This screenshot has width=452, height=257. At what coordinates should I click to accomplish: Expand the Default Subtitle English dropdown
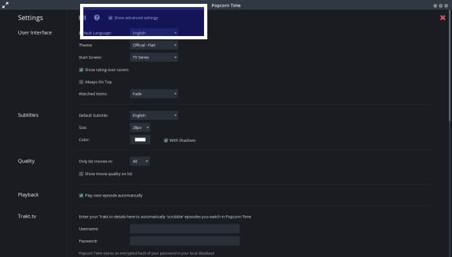(x=154, y=115)
